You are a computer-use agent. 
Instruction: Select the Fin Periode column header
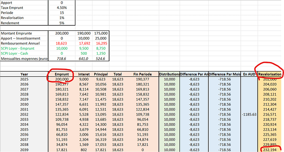[x=142, y=74]
